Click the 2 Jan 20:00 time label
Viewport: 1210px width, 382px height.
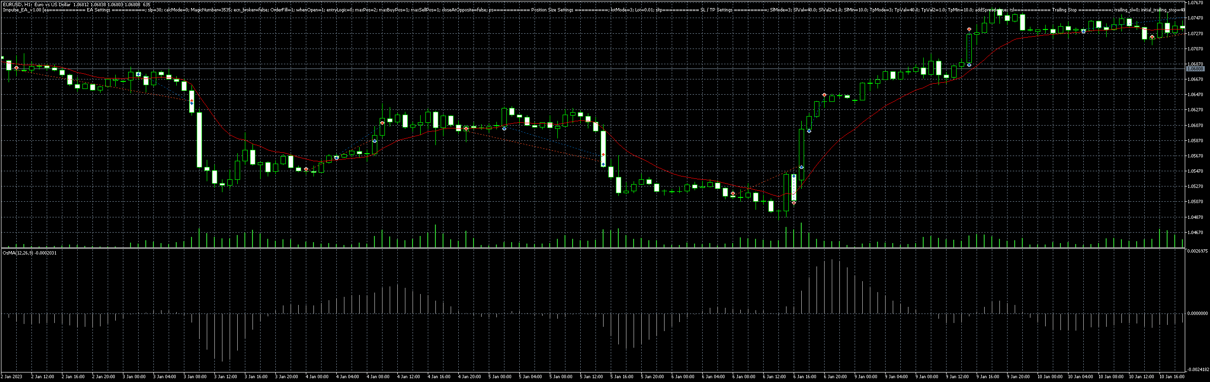pos(103,377)
